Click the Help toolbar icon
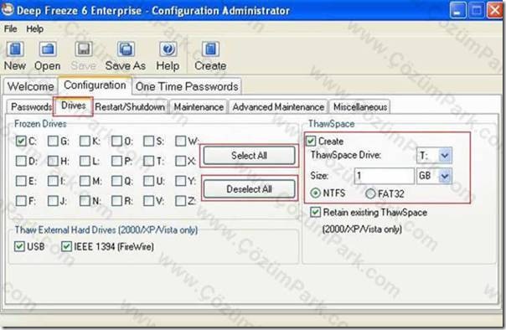The image size is (506, 330). click(168, 49)
